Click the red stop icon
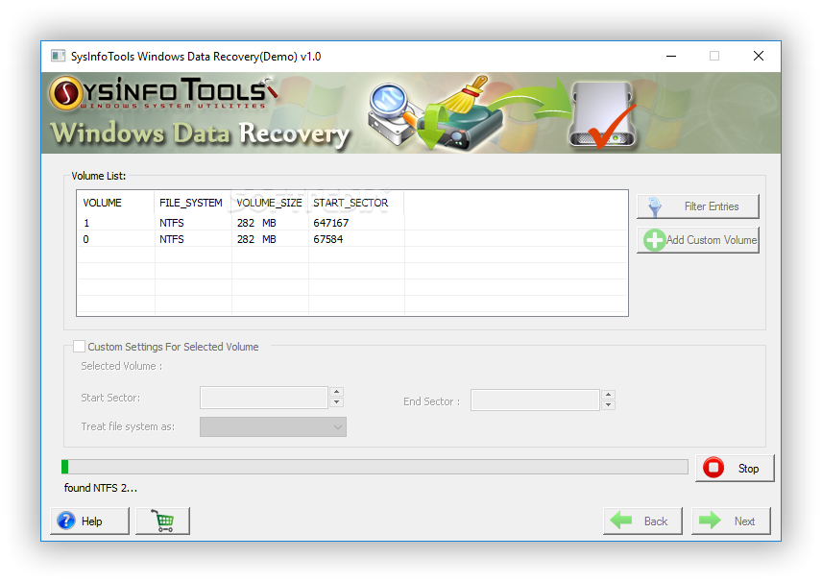 (x=713, y=468)
